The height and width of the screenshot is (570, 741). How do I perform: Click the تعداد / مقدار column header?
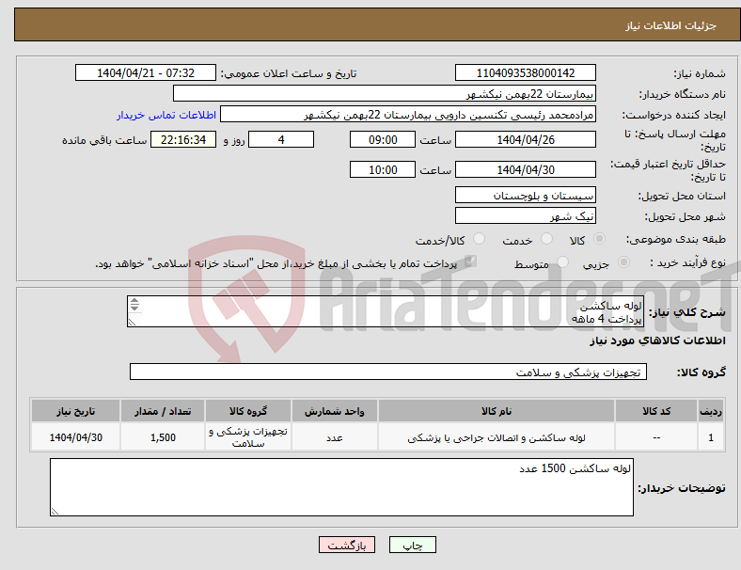(163, 411)
